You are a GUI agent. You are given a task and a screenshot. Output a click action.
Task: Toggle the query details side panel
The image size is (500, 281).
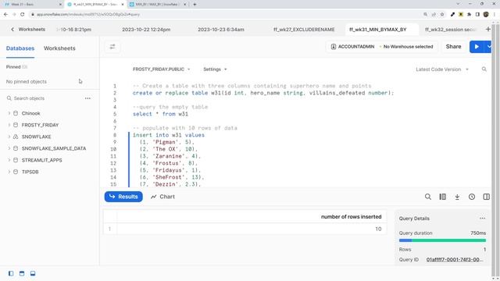coord(486,197)
